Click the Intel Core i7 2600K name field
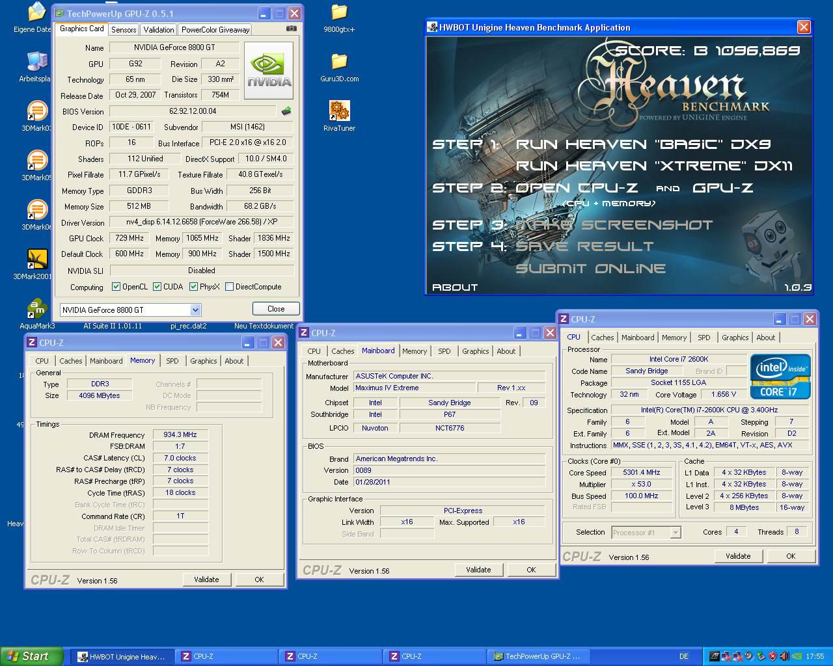The height and width of the screenshot is (666, 833). pyautogui.click(x=679, y=359)
